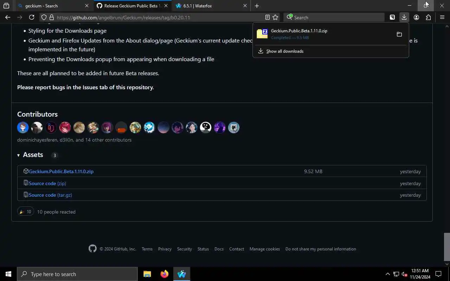This screenshot has height=281, width=450.
Task: Open the Docs footer link
Action: coord(219,249)
